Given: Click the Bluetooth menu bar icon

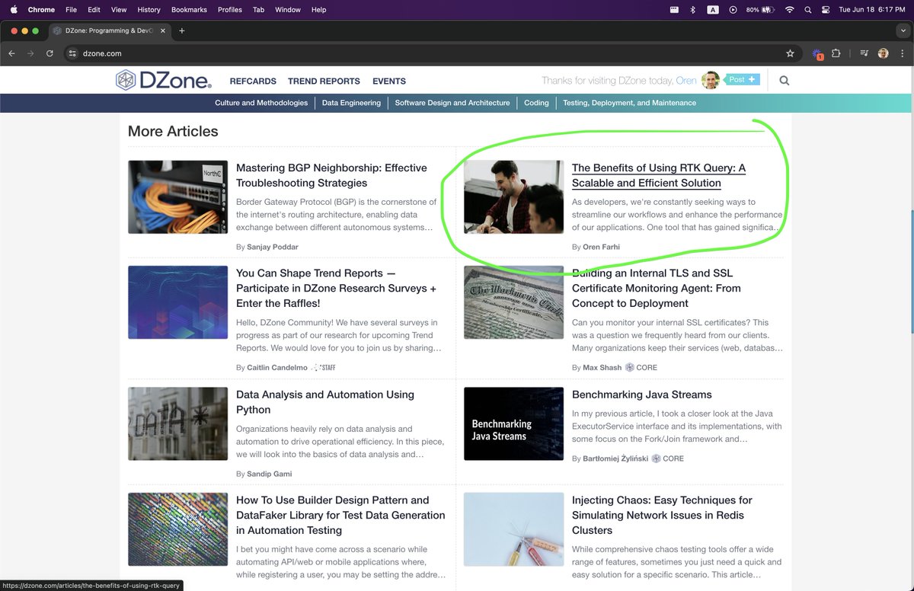Looking at the screenshot, I should pos(692,9).
